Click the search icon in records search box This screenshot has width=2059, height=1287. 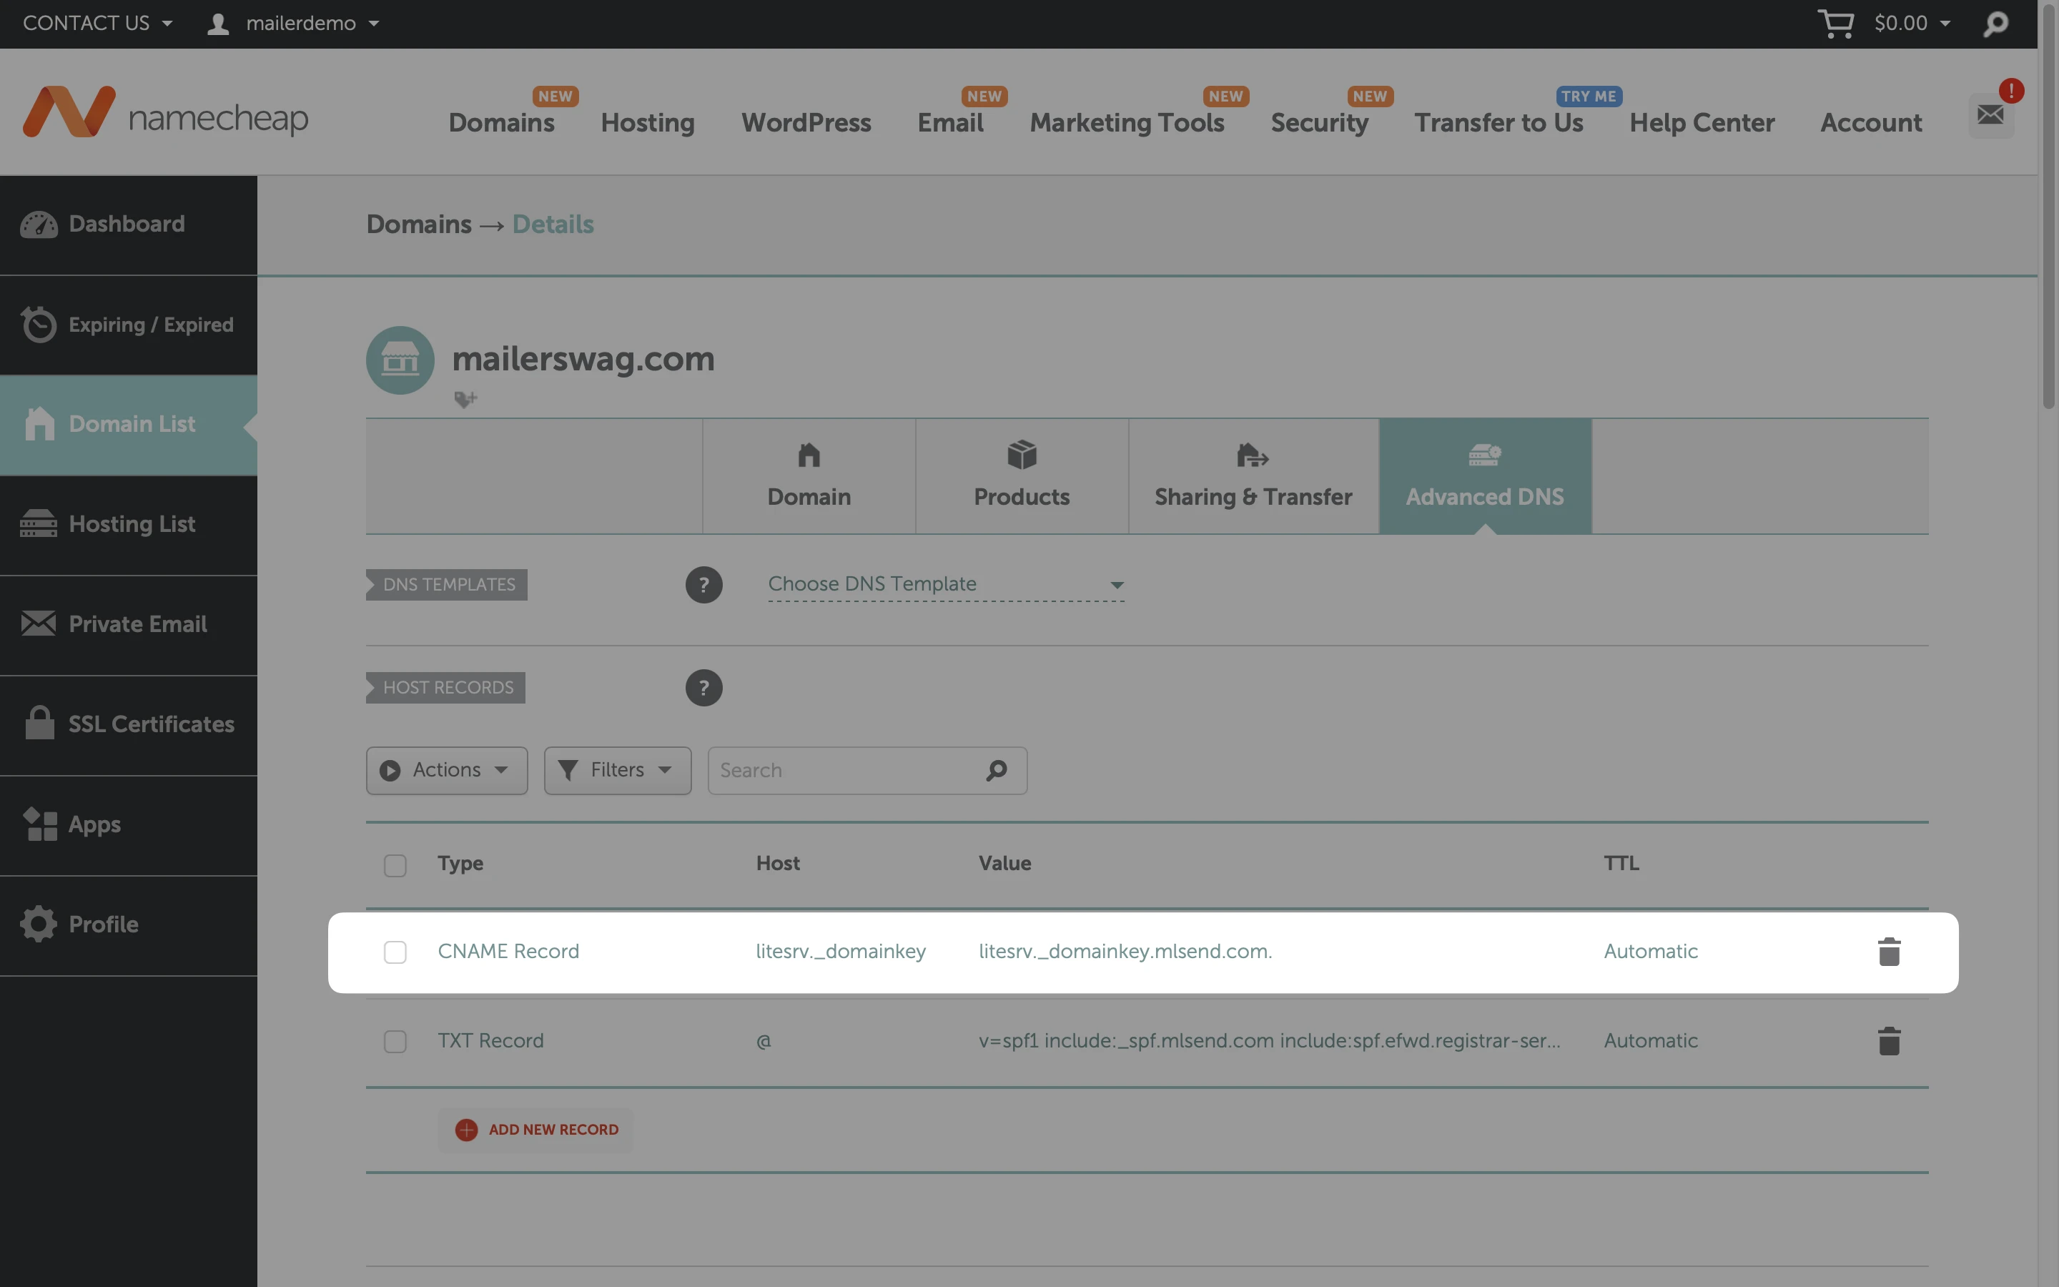(997, 770)
